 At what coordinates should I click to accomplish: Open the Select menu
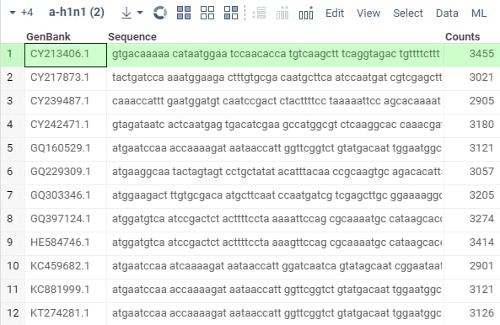coord(408,13)
